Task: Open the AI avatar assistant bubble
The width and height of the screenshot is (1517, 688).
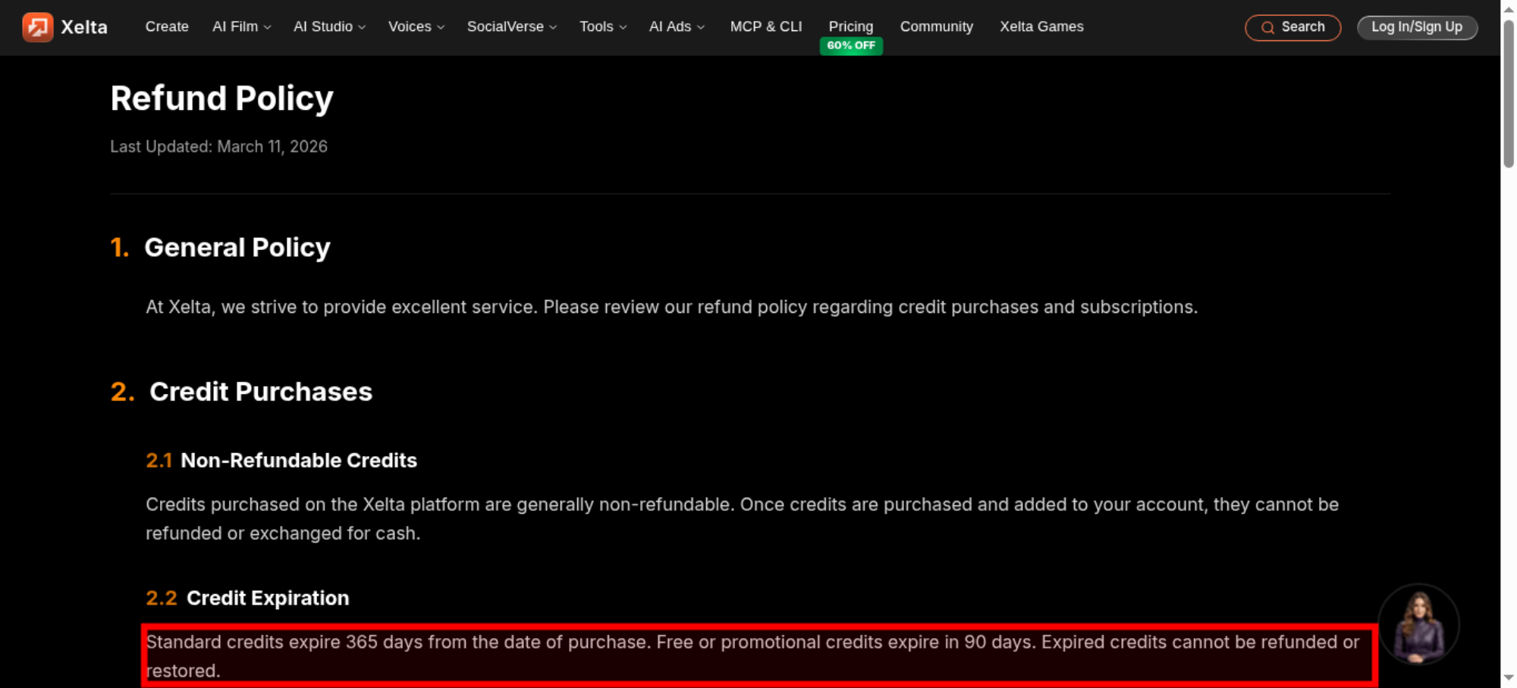Action: [x=1418, y=624]
